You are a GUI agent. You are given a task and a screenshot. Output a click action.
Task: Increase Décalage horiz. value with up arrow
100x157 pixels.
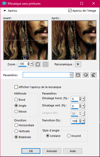coord(80,98)
